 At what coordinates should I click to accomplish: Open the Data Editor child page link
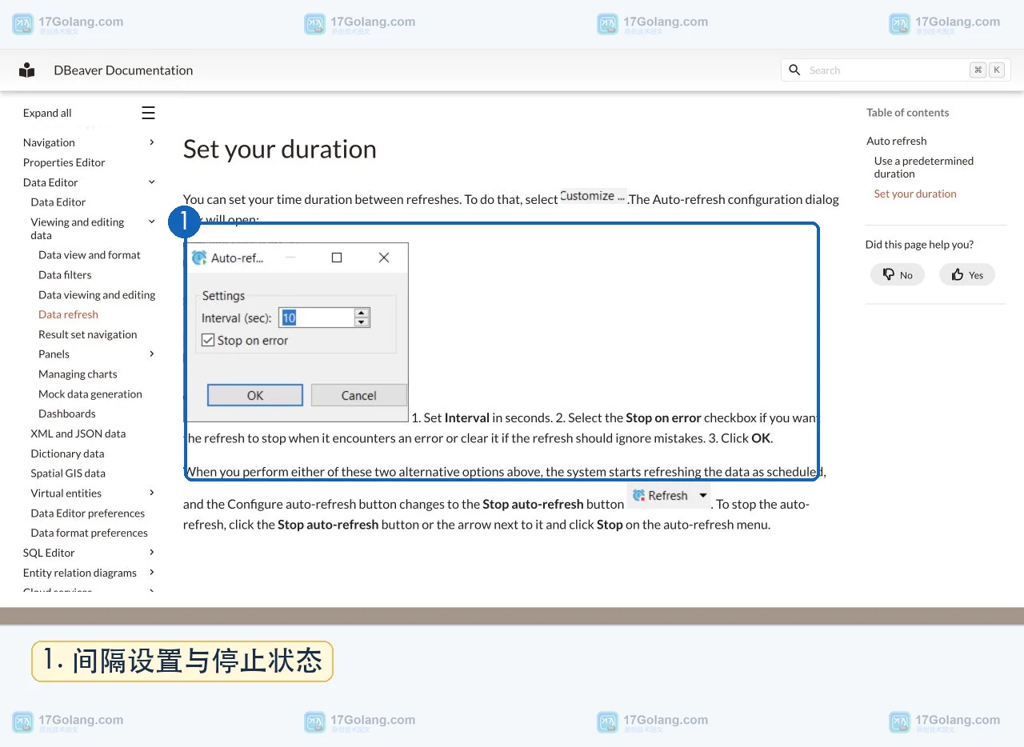[x=58, y=202]
